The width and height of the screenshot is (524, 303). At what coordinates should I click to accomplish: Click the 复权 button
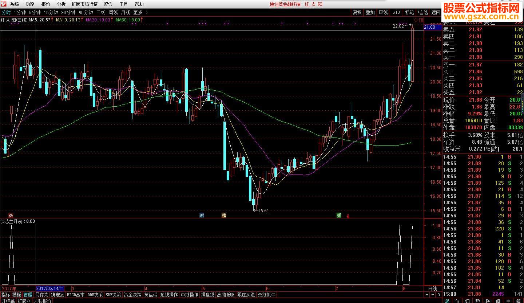point(357,12)
